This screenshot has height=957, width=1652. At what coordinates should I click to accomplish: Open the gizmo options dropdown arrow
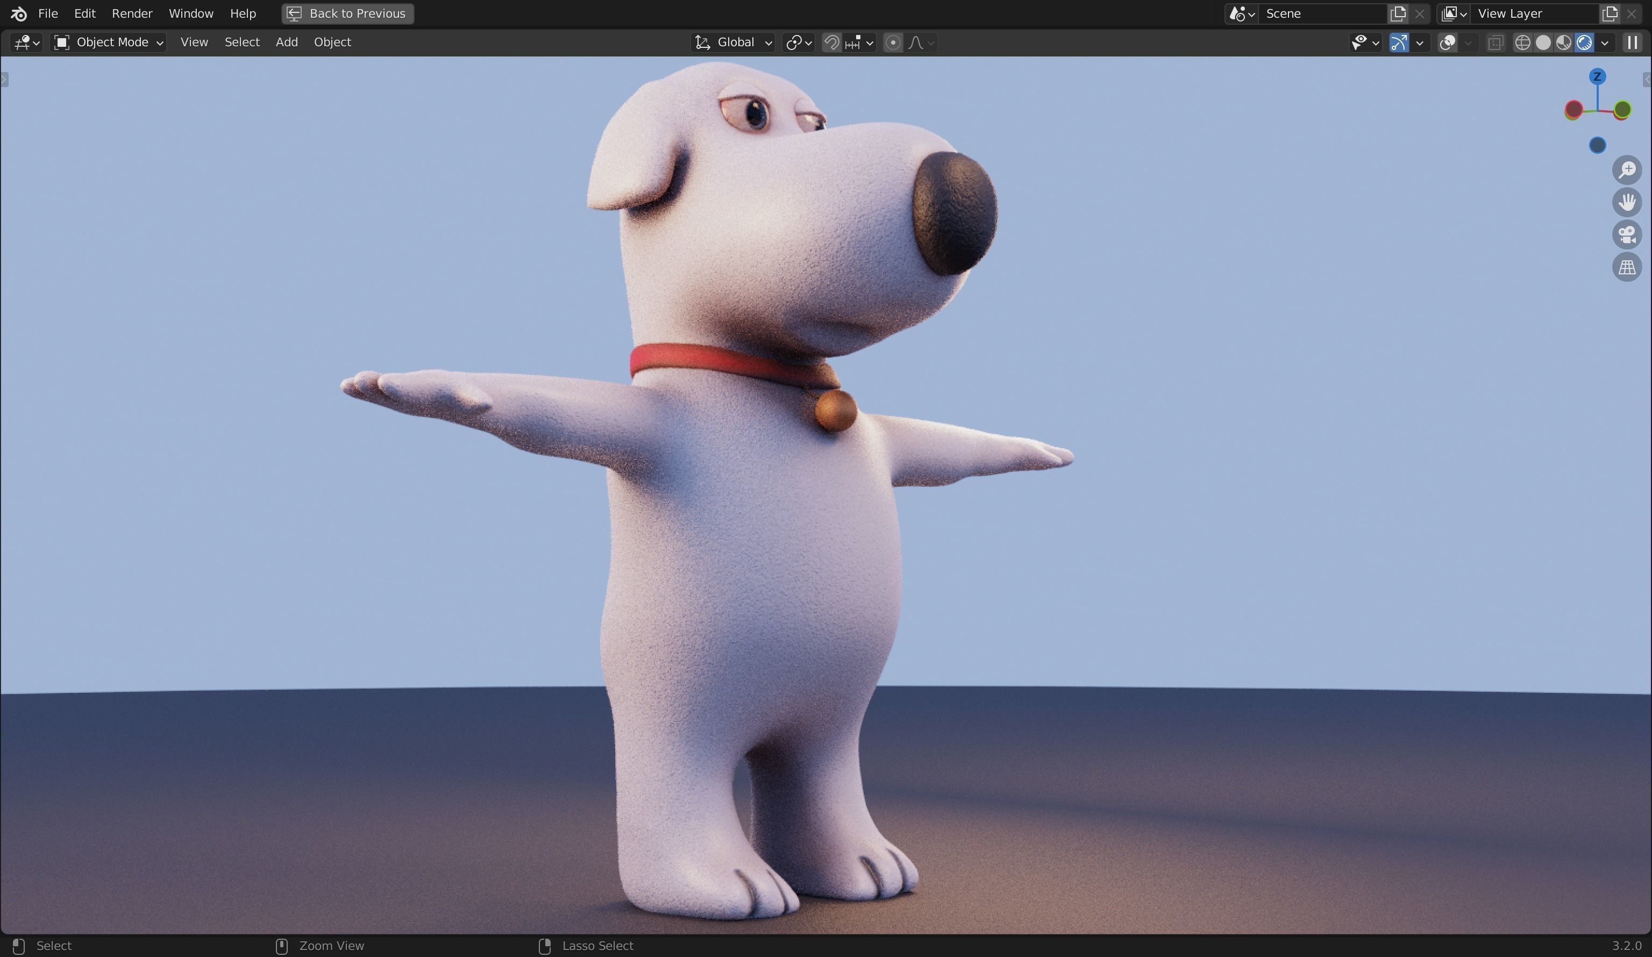point(1419,42)
